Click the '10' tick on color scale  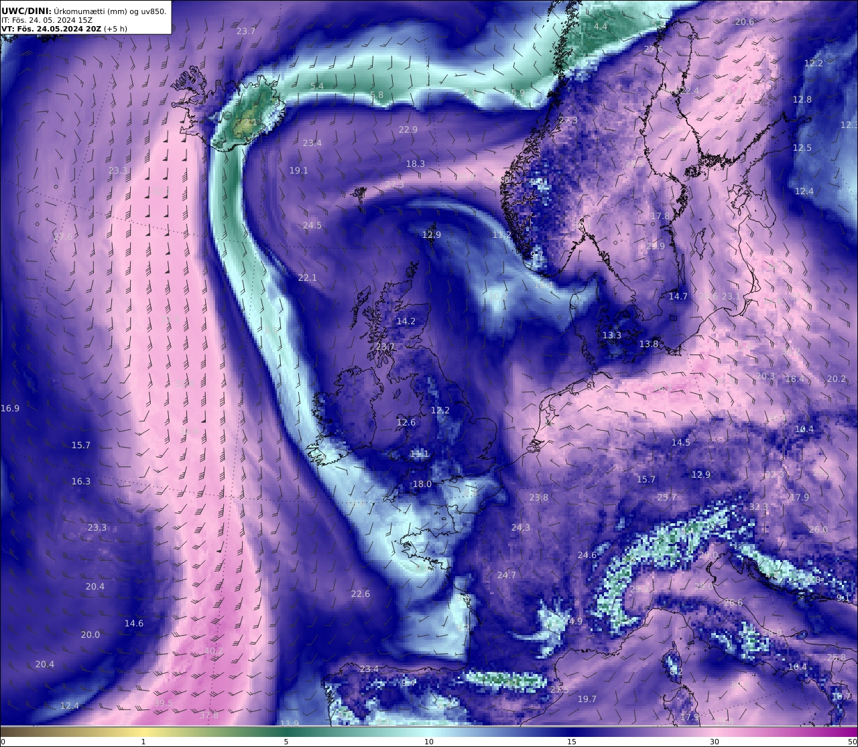[x=429, y=742]
